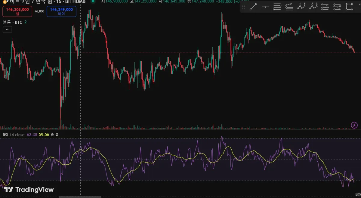Open the RSI 14 close indicator label
This screenshot has width=361, height=198.
[x=14, y=135]
